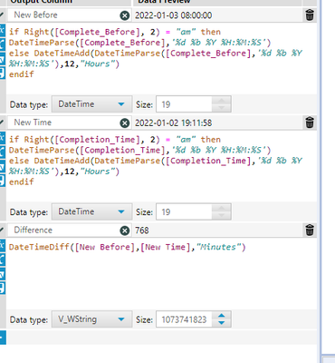This screenshot has width=335, height=363.
Task: Clear the Difference column name
Action: coord(125,231)
